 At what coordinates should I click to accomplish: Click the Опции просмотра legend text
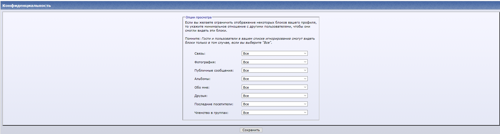click(x=198, y=17)
